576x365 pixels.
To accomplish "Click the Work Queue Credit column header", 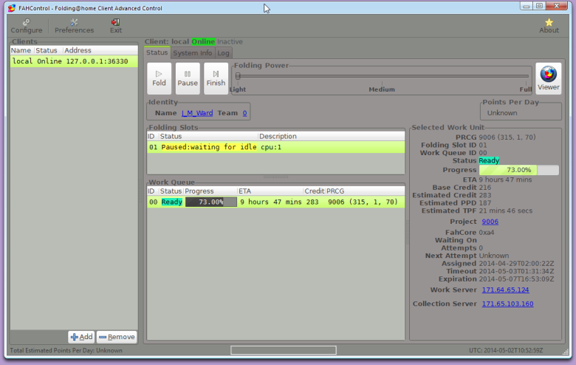I will [x=315, y=191].
